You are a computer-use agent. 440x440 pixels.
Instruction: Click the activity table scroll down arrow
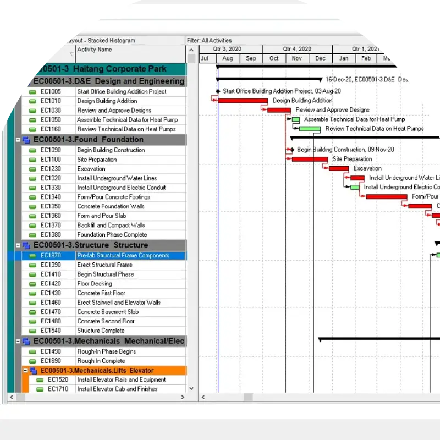[191, 388]
